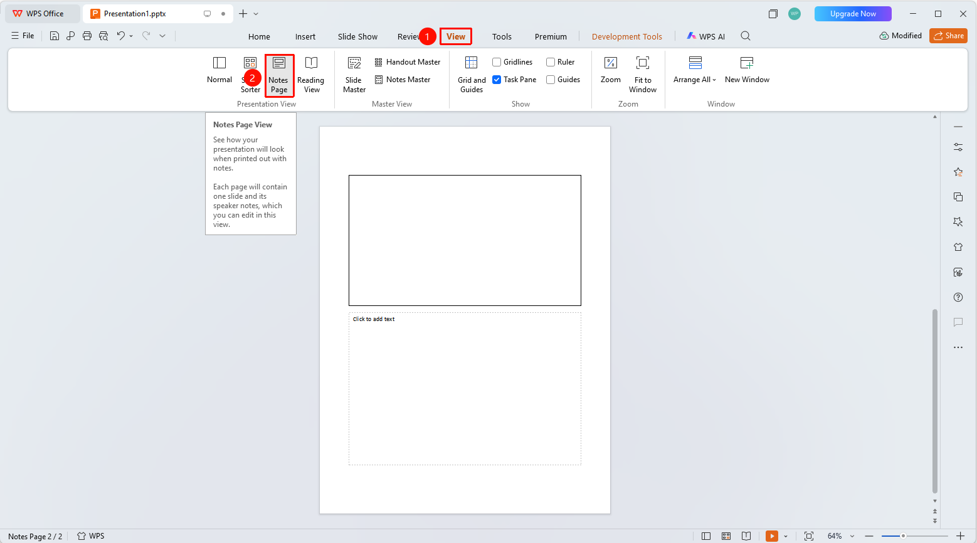Image resolution: width=977 pixels, height=543 pixels.
Task: Click the Share button
Action: click(948, 36)
